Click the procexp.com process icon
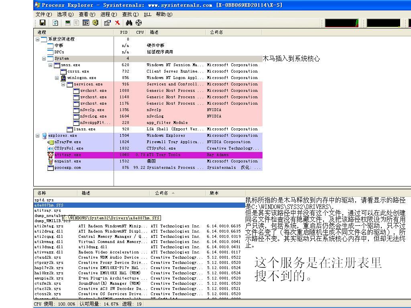The height and width of the screenshot is (308, 411). click(50, 168)
